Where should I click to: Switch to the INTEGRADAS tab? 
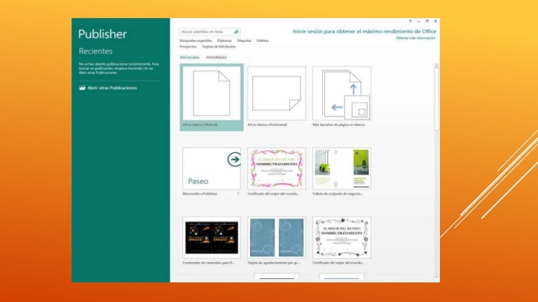pyautogui.click(x=216, y=57)
